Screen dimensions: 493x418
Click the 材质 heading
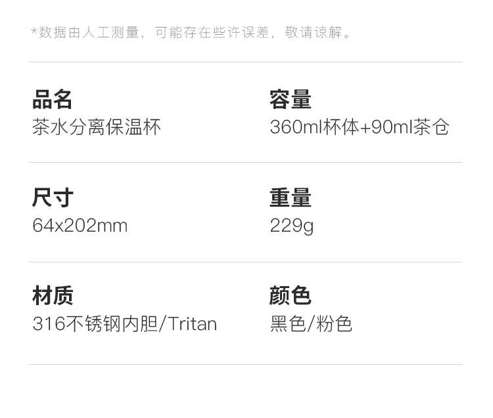tap(52, 295)
